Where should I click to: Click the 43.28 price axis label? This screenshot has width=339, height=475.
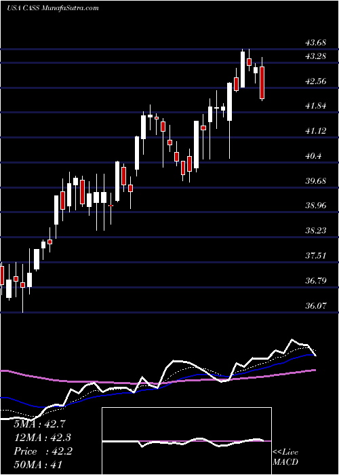click(316, 56)
